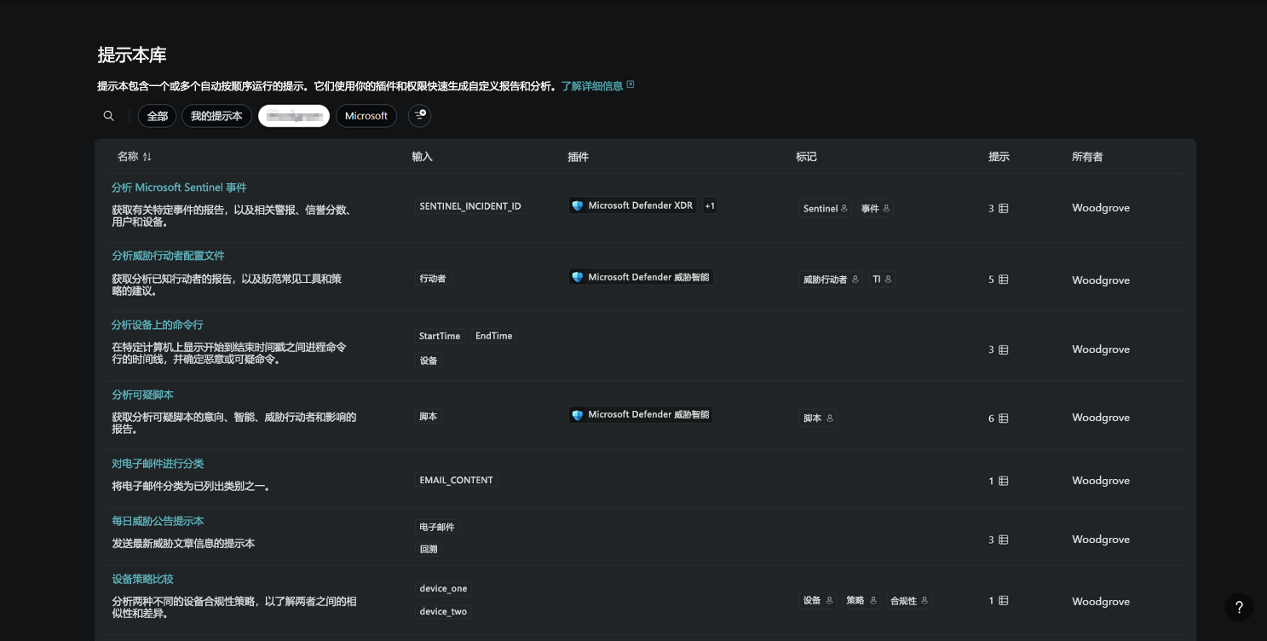This screenshot has width=1267, height=641.
Task: Click the device_two input chip
Action: (x=443, y=612)
